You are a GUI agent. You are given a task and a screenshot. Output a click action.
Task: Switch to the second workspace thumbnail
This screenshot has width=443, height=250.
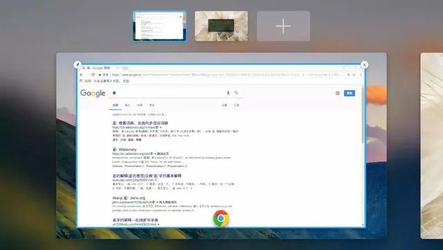point(221,26)
